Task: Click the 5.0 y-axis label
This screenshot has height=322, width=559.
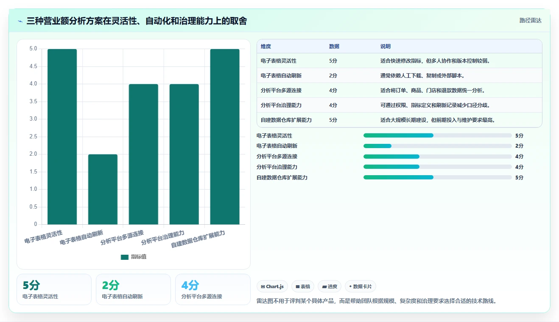Action: point(33,49)
